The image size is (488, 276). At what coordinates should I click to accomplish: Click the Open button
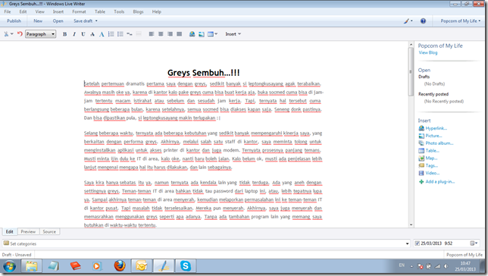58,21
